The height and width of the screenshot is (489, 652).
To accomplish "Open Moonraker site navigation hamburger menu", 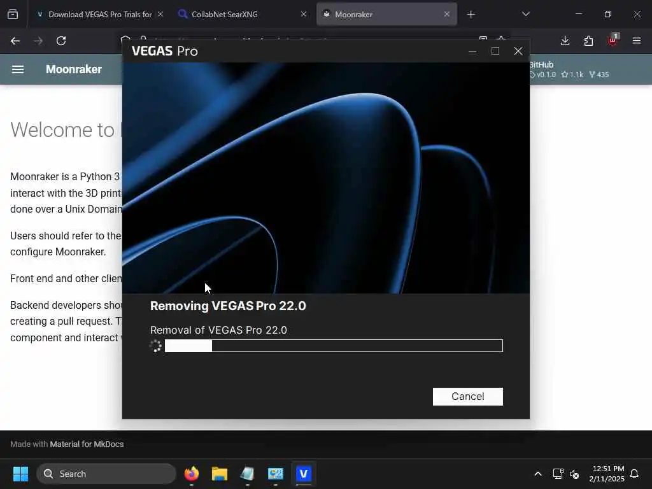I will (17, 69).
